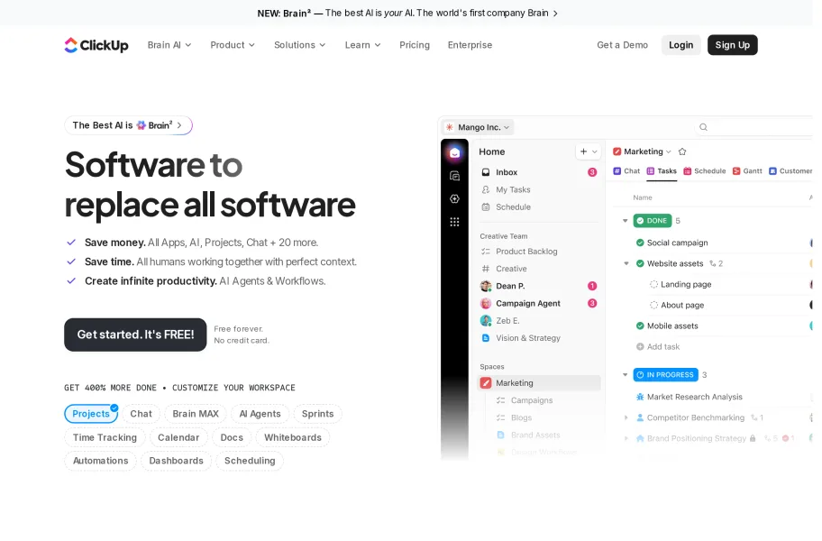Collapse the IN PROGRESS task group

click(x=625, y=375)
